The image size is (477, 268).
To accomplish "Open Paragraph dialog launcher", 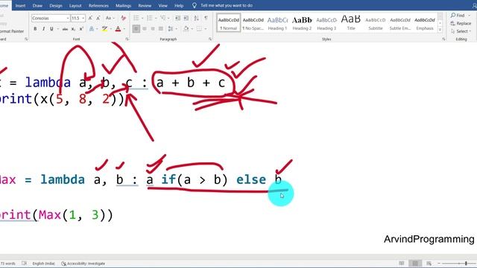I will coord(210,39).
